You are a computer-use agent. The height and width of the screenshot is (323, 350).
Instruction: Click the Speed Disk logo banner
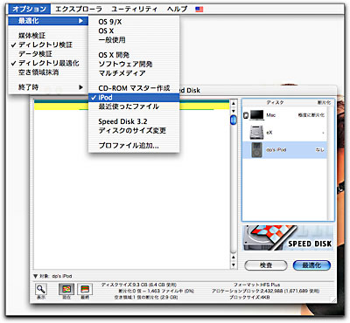click(x=288, y=238)
